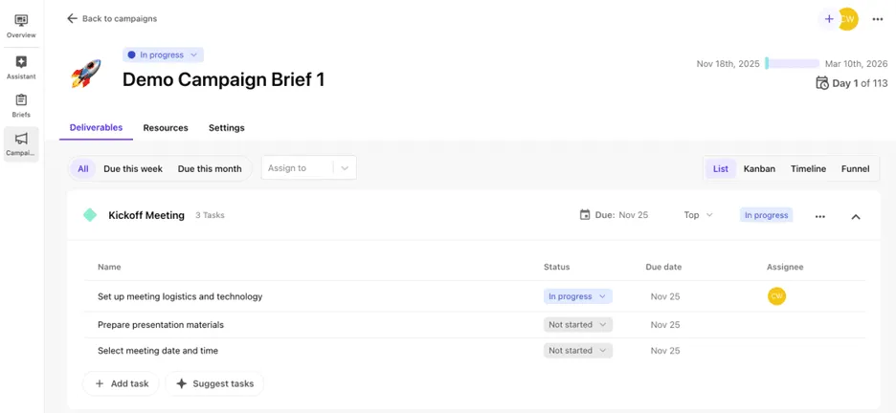Switch to Kanban view
Image resolution: width=896 pixels, height=413 pixels.
(759, 169)
